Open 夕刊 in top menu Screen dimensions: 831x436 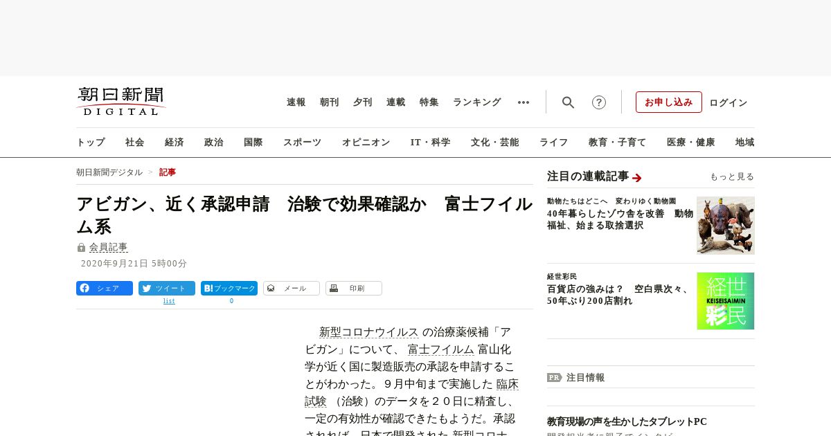pos(363,102)
